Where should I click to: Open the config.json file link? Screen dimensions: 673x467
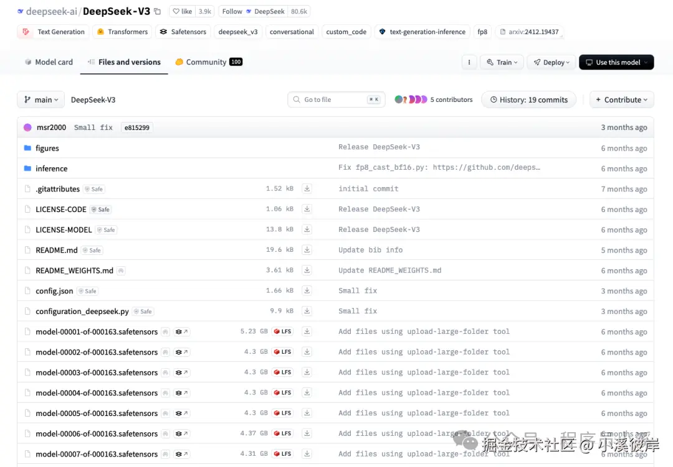click(x=54, y=291)
